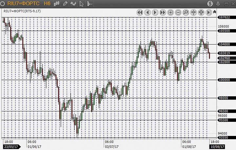The image size is (236, 150).
Task: Select the 95500 price level tag
Action: (226, 120)
